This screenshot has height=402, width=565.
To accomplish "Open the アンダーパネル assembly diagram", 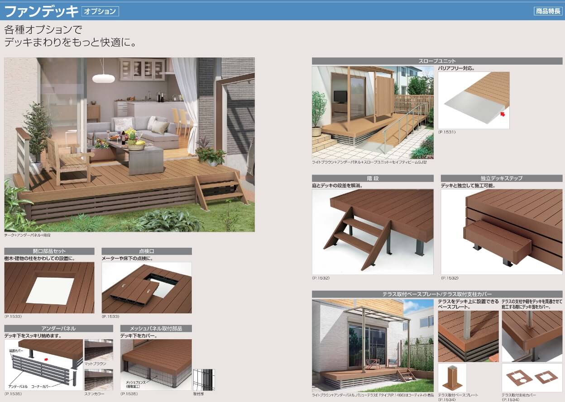I will tap(44, 365).
